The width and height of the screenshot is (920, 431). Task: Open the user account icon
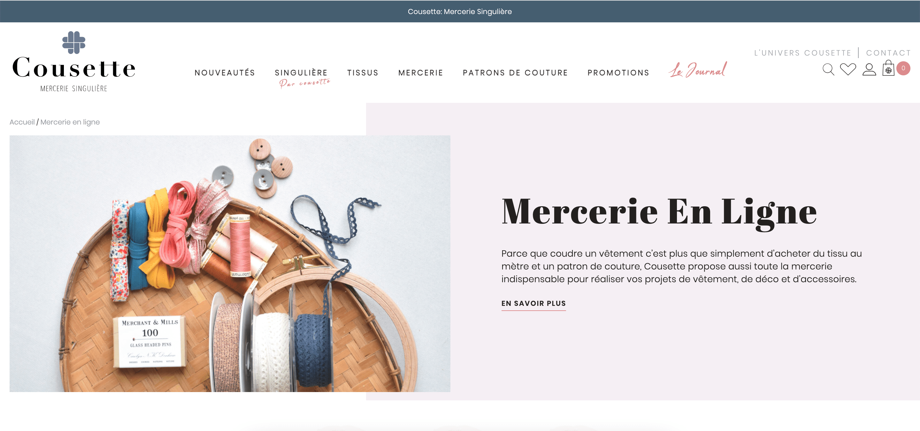pyautogui.click(x=869, y=69)
